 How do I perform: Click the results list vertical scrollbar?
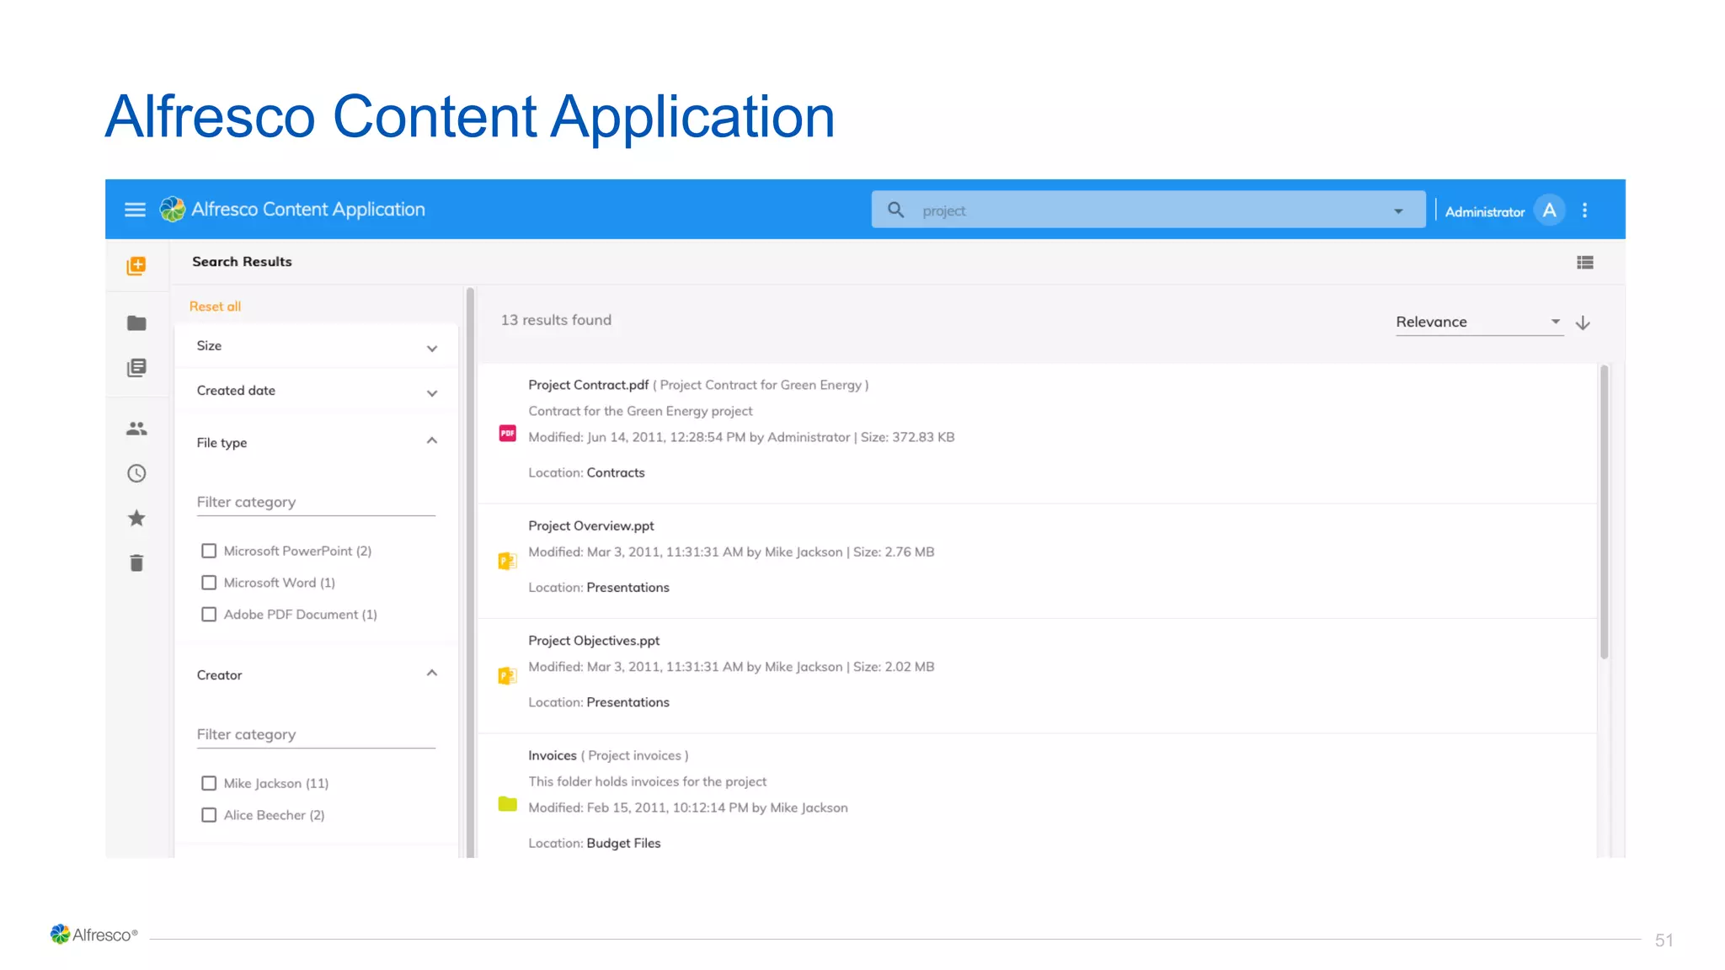pos(1604,512)
